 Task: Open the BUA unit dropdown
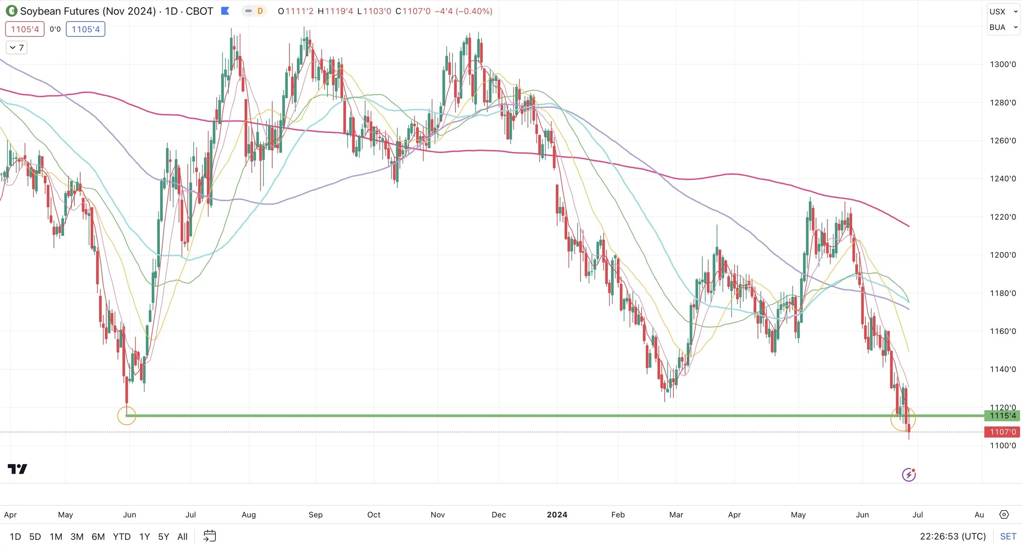(x=1003, y=27)
